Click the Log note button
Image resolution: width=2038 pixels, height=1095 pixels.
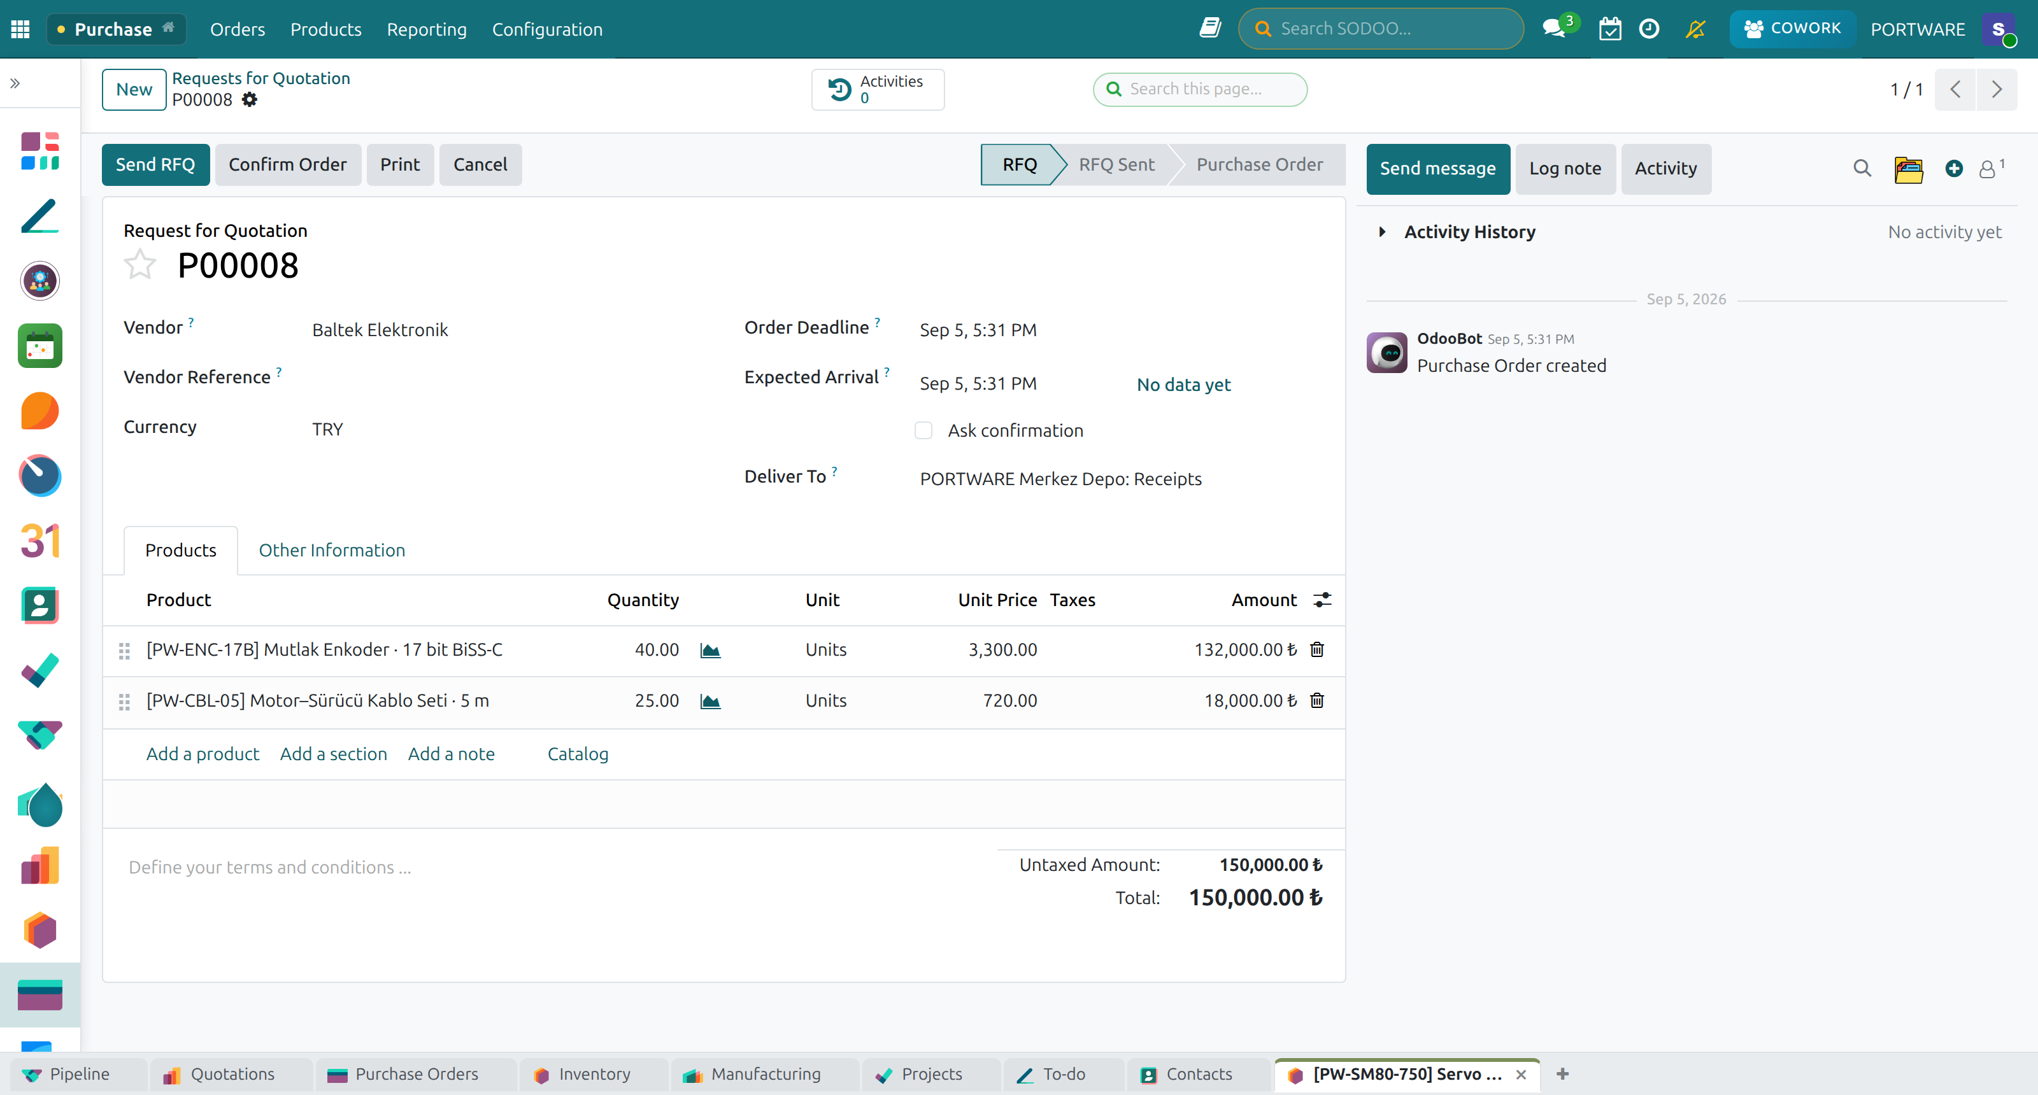[1565, 169]
